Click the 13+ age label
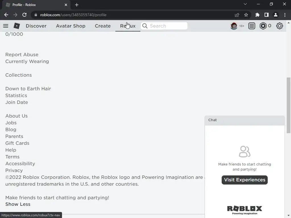The height and width of the screenshot is (218, 291). (x=242, y=26)
